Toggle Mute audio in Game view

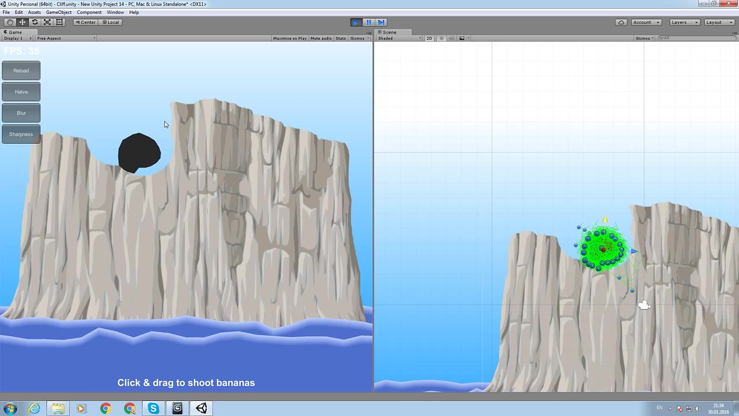coord(321,38)
